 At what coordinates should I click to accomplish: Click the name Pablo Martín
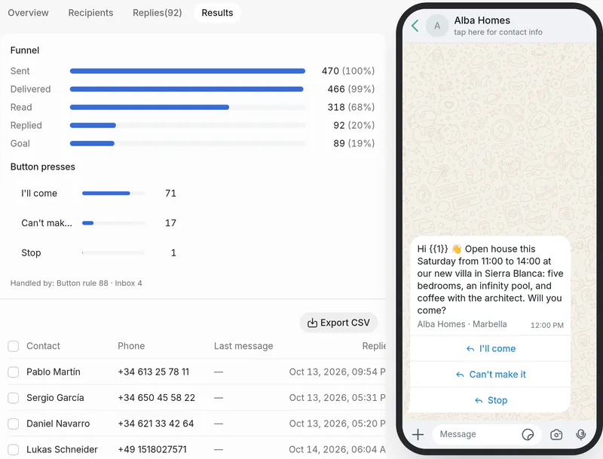(x=54, y=372)
